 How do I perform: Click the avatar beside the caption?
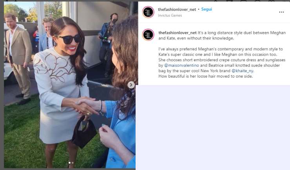coord(148,35)
